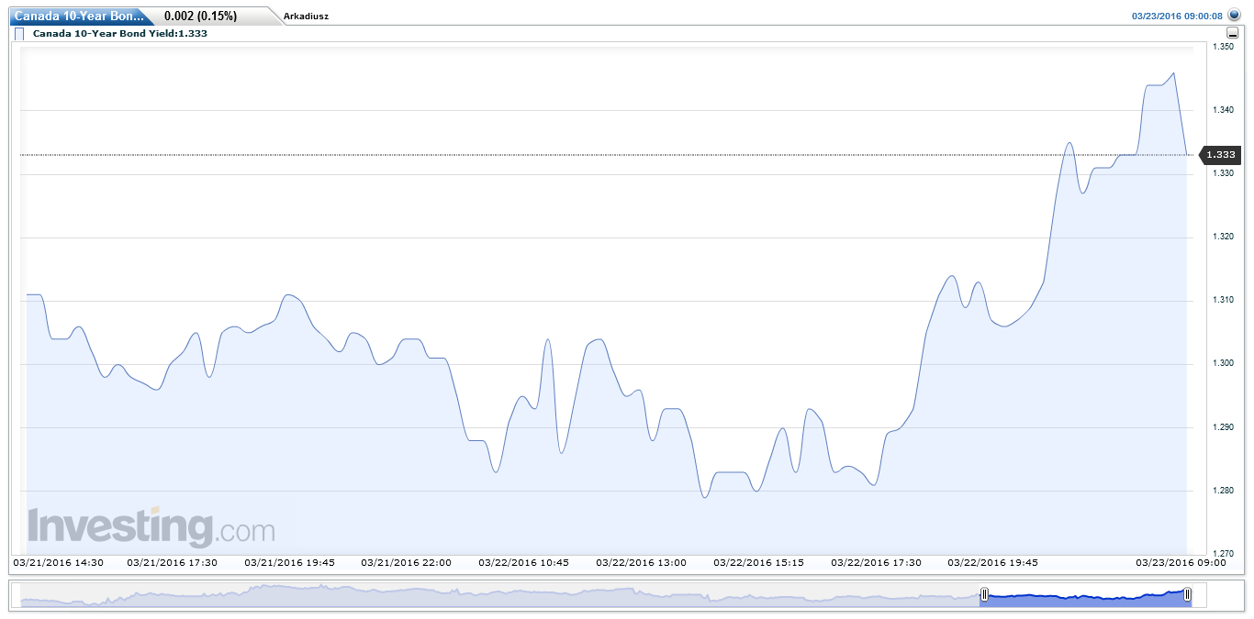Click the series legend color box
The width and height of the screenshot is (1254, 619).
point(19,34)
